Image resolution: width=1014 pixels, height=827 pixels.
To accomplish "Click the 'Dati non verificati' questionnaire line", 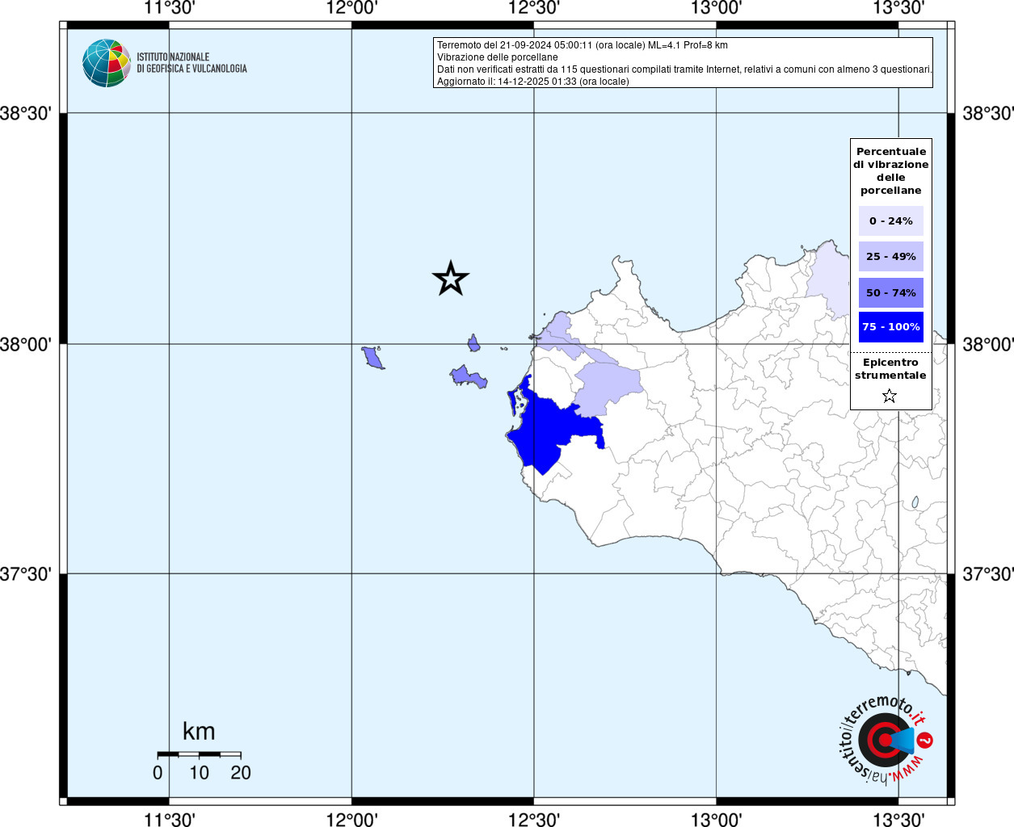I will pyautogui.click(x=684, y=69).
